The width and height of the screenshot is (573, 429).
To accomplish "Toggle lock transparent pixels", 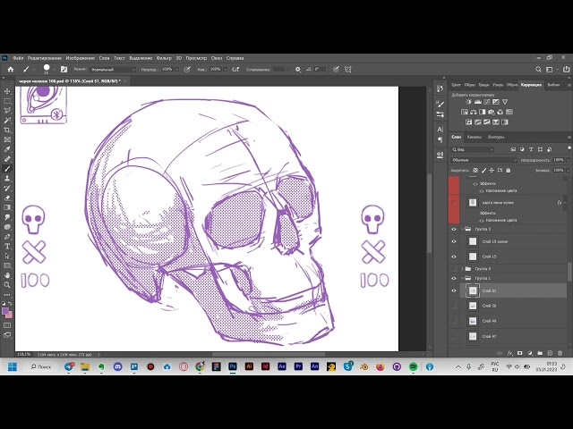I will [475, 171].
